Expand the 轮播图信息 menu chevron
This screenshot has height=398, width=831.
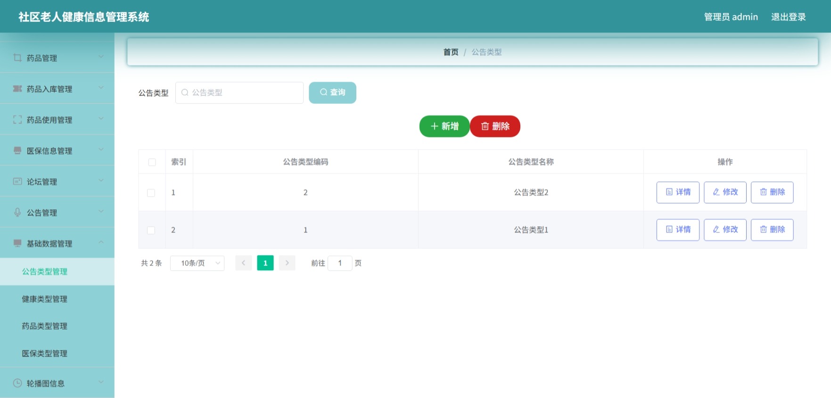pos(101,382)
